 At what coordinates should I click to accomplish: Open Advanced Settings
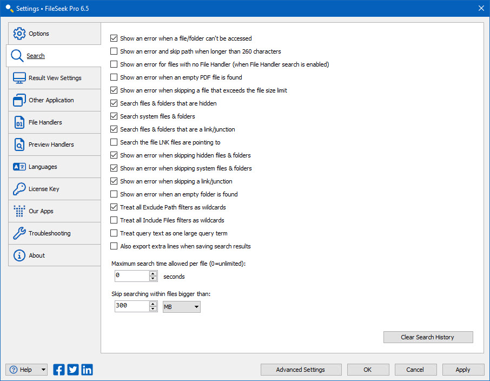[301, 370]
